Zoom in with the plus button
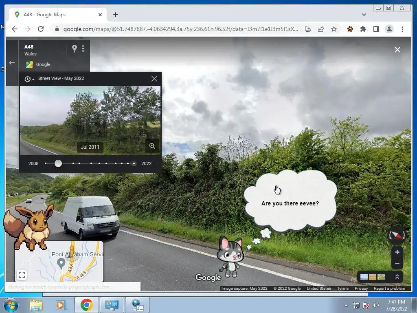Image resolution: width=417 pixels, height=313 pixels. (x=397, y=252)
